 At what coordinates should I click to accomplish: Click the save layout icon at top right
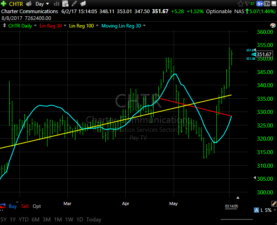[x=274, y=4]
